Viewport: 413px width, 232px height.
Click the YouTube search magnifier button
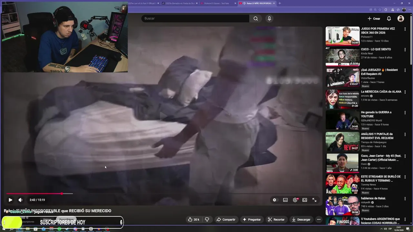(x=256, y=18)
